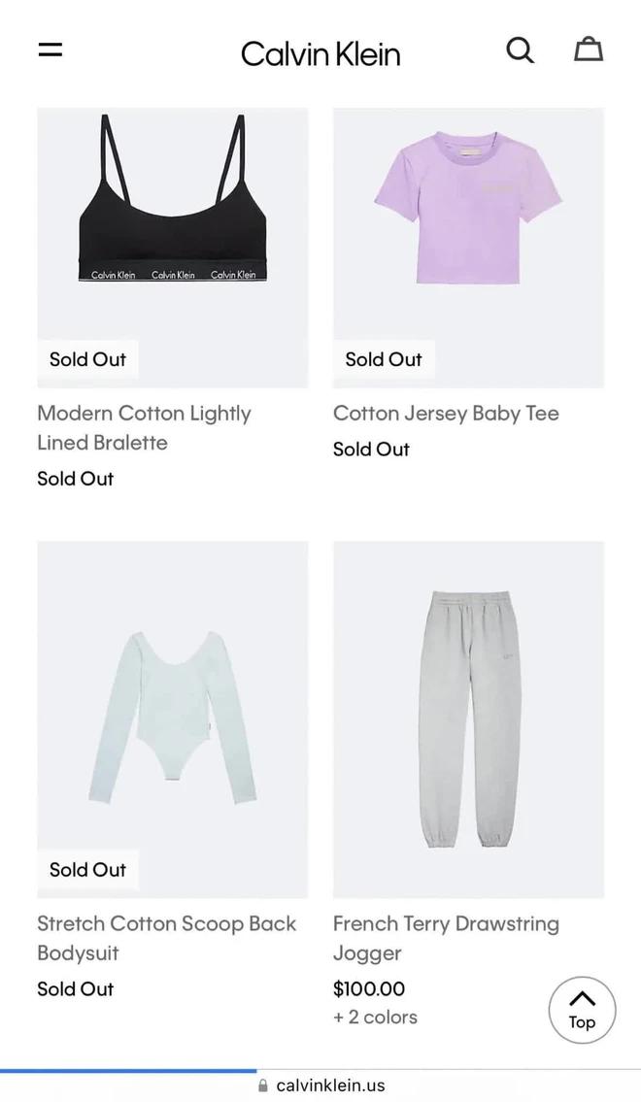Viewport: 641px width, 1102px height.
Task: Tap the Top scroll-up button
Action: 582,1009
